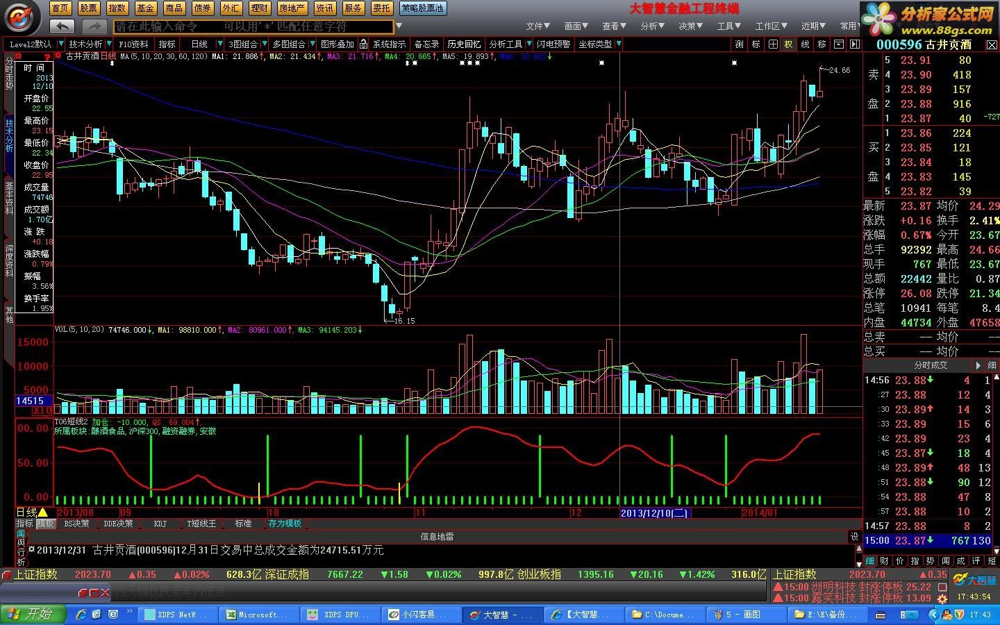Click the command input field
Image resolution: width=1000 pixels, height=625 pixels.
point(253,26)
